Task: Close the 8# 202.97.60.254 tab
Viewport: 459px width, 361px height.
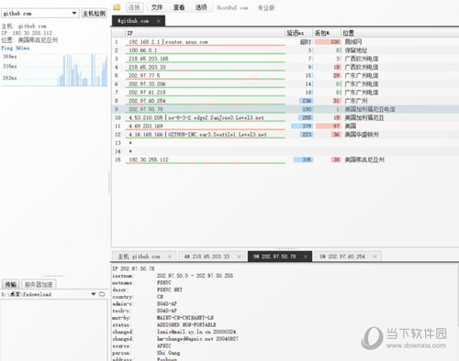Action: pos(375,257)
